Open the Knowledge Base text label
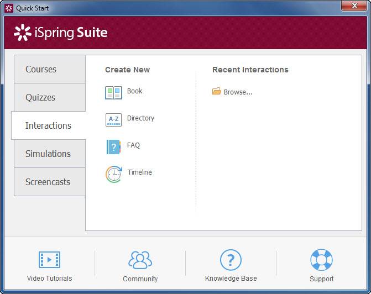This screenshot has height=294, width=371. click(231, 279)
